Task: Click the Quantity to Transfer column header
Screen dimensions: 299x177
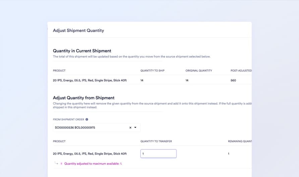Action: tap(156, 141)
